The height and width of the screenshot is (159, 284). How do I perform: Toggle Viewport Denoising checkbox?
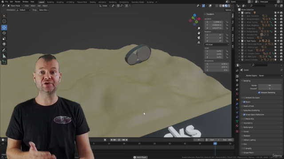click(x=259, y=92)
